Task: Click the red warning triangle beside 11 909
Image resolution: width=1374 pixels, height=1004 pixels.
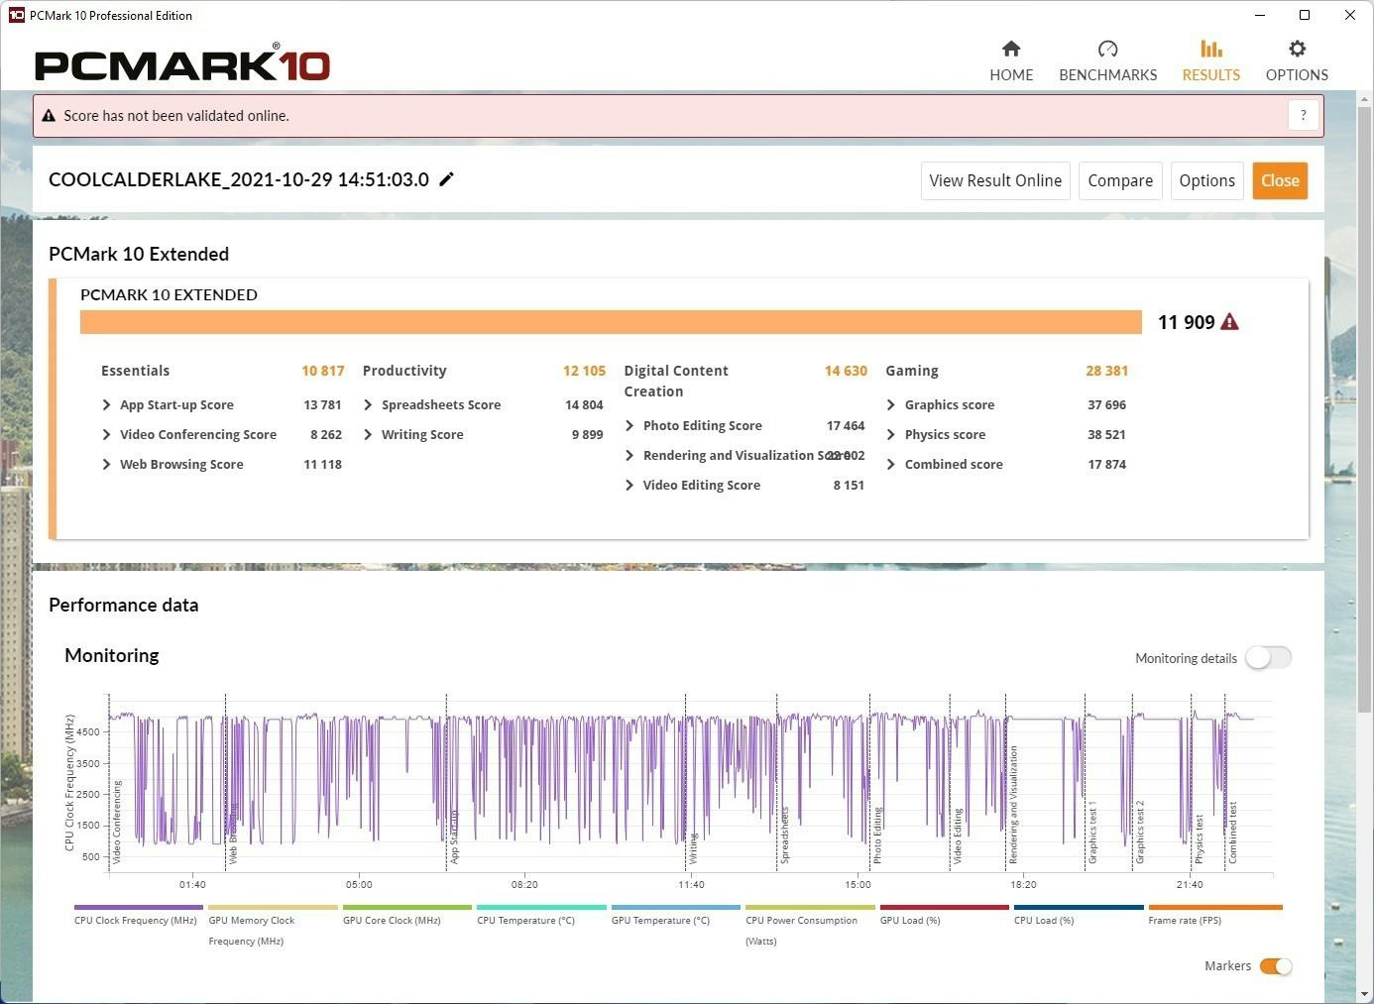Action: [x=1229, y=322]
